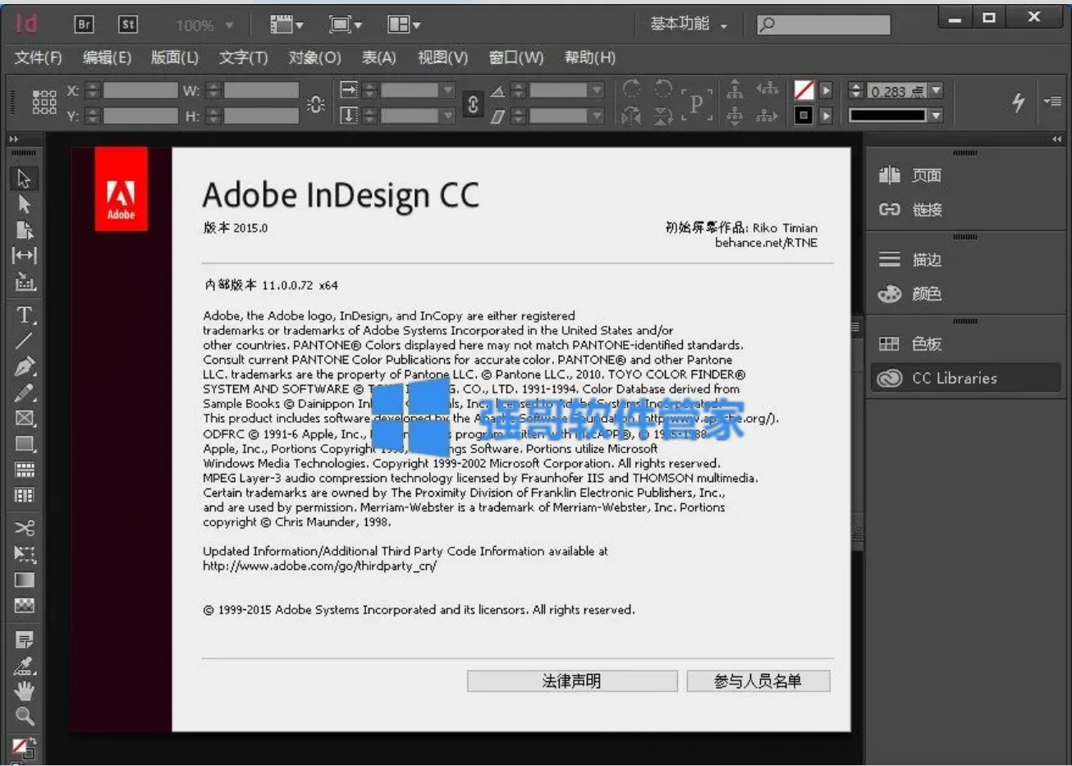1072x766 pixels.
Task: Click the 法律声明 button
Action: click(x=572, y=681)
